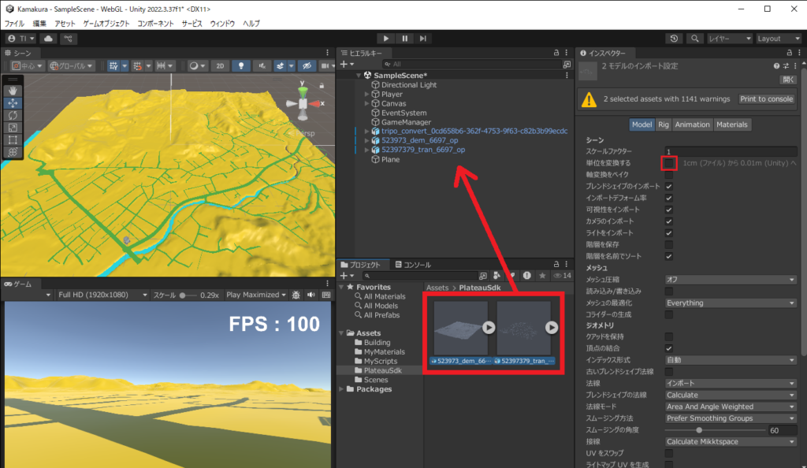Select the Transform tool

(x=13, y=152)
